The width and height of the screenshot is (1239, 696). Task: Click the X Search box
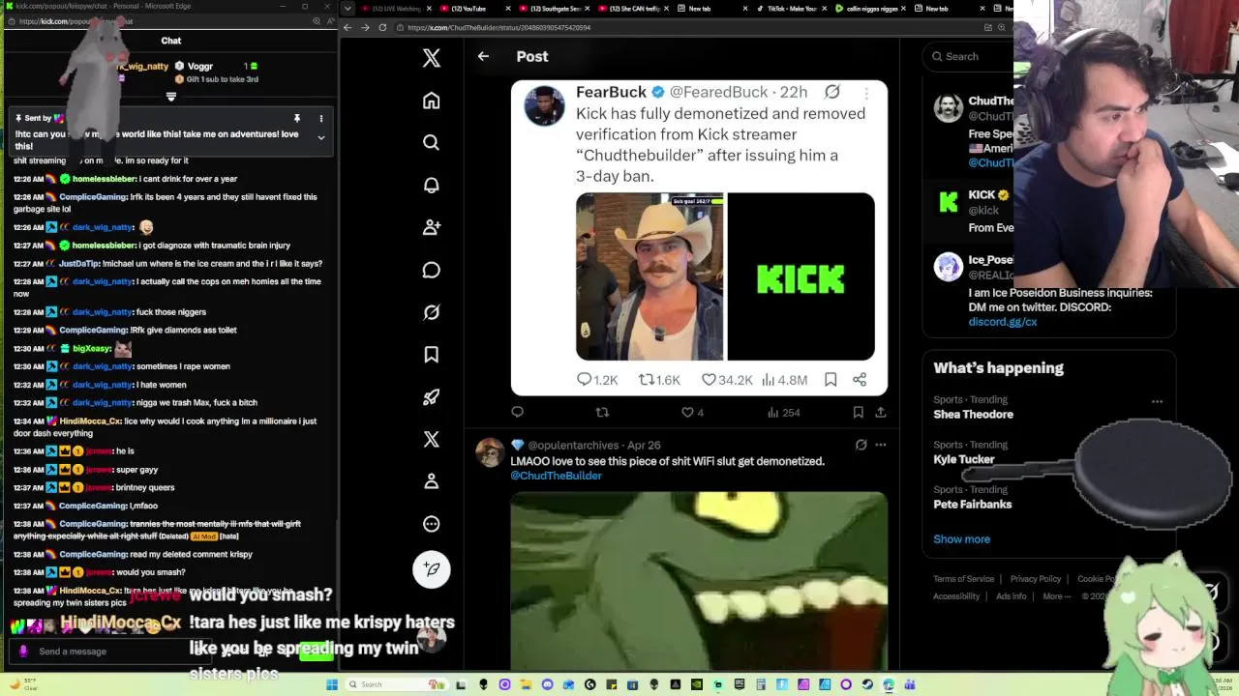968,56
